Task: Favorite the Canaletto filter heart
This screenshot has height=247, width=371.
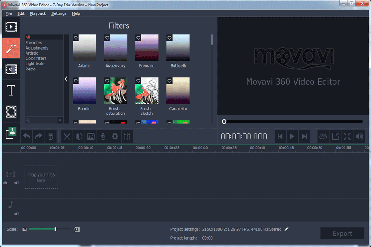Action: [169, 81]
